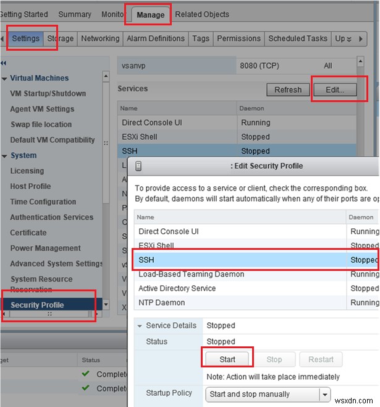The height and width of the screenshot is (407, 380).
Task: Click the sidebar scrollbar up arrow
Action: [x=106, y=76]
